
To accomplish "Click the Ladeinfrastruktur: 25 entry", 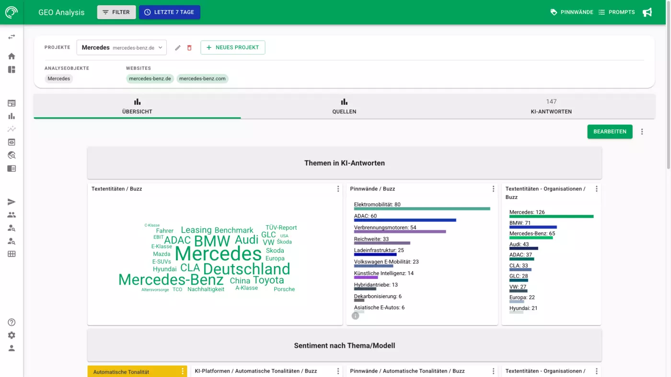I will [379, 252].
